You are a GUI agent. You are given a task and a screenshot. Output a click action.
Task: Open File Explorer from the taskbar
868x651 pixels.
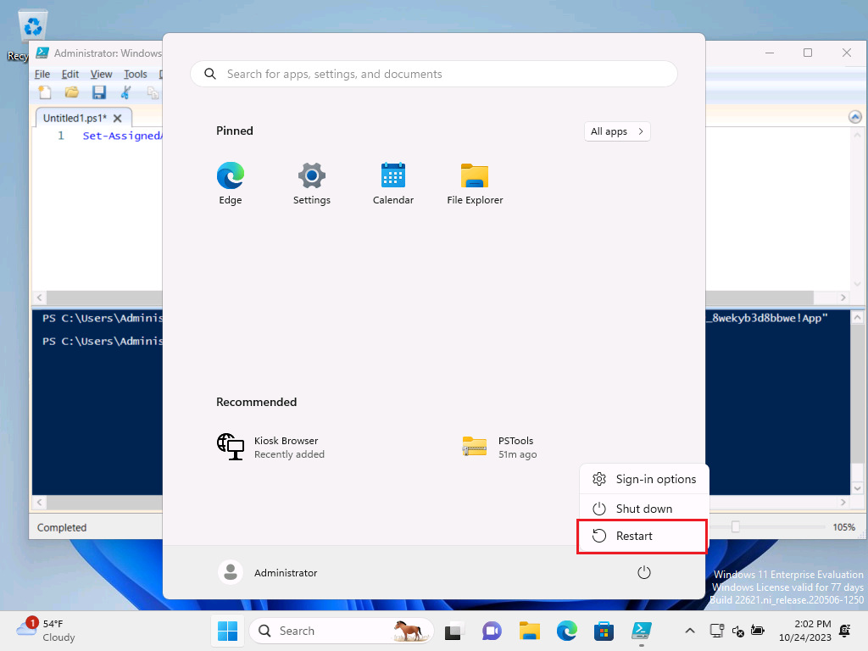pos(529,631)
